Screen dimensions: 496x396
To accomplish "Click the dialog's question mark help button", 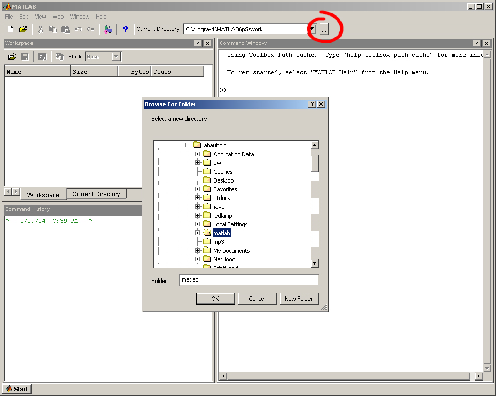I will click(312, 104).
